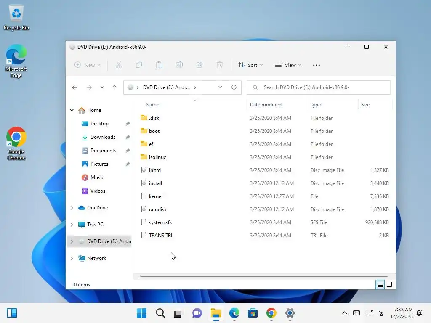This screenshot has height=323, width=431.
Task: Go forward with the right arrow
Action: (89, 87)
